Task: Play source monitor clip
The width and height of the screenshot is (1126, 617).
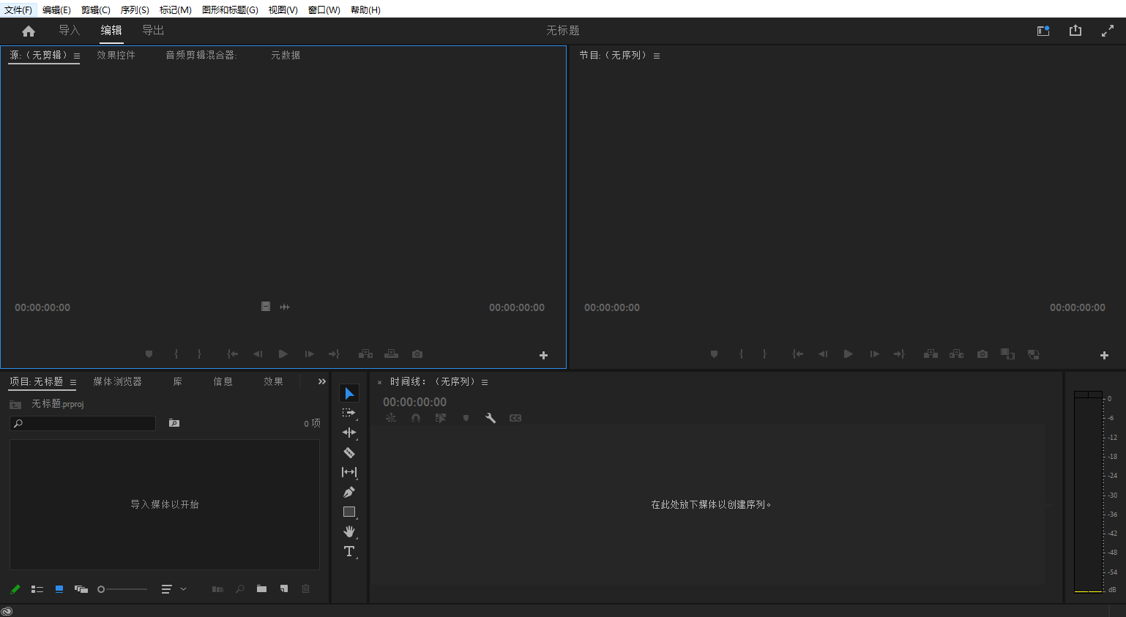Action: click(x=283, y=354)
